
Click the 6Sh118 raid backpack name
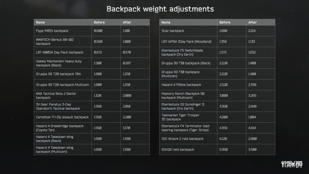(178, 150)
